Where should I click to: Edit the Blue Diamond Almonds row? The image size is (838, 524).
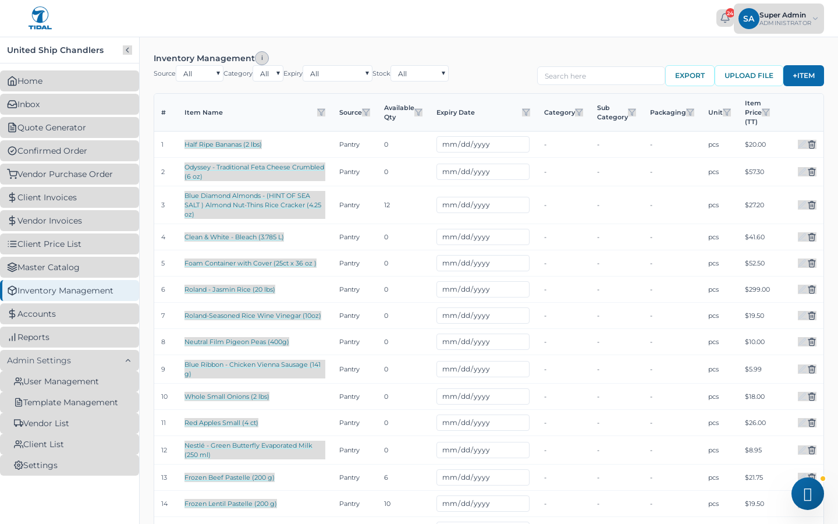click(x=803, y=205)
